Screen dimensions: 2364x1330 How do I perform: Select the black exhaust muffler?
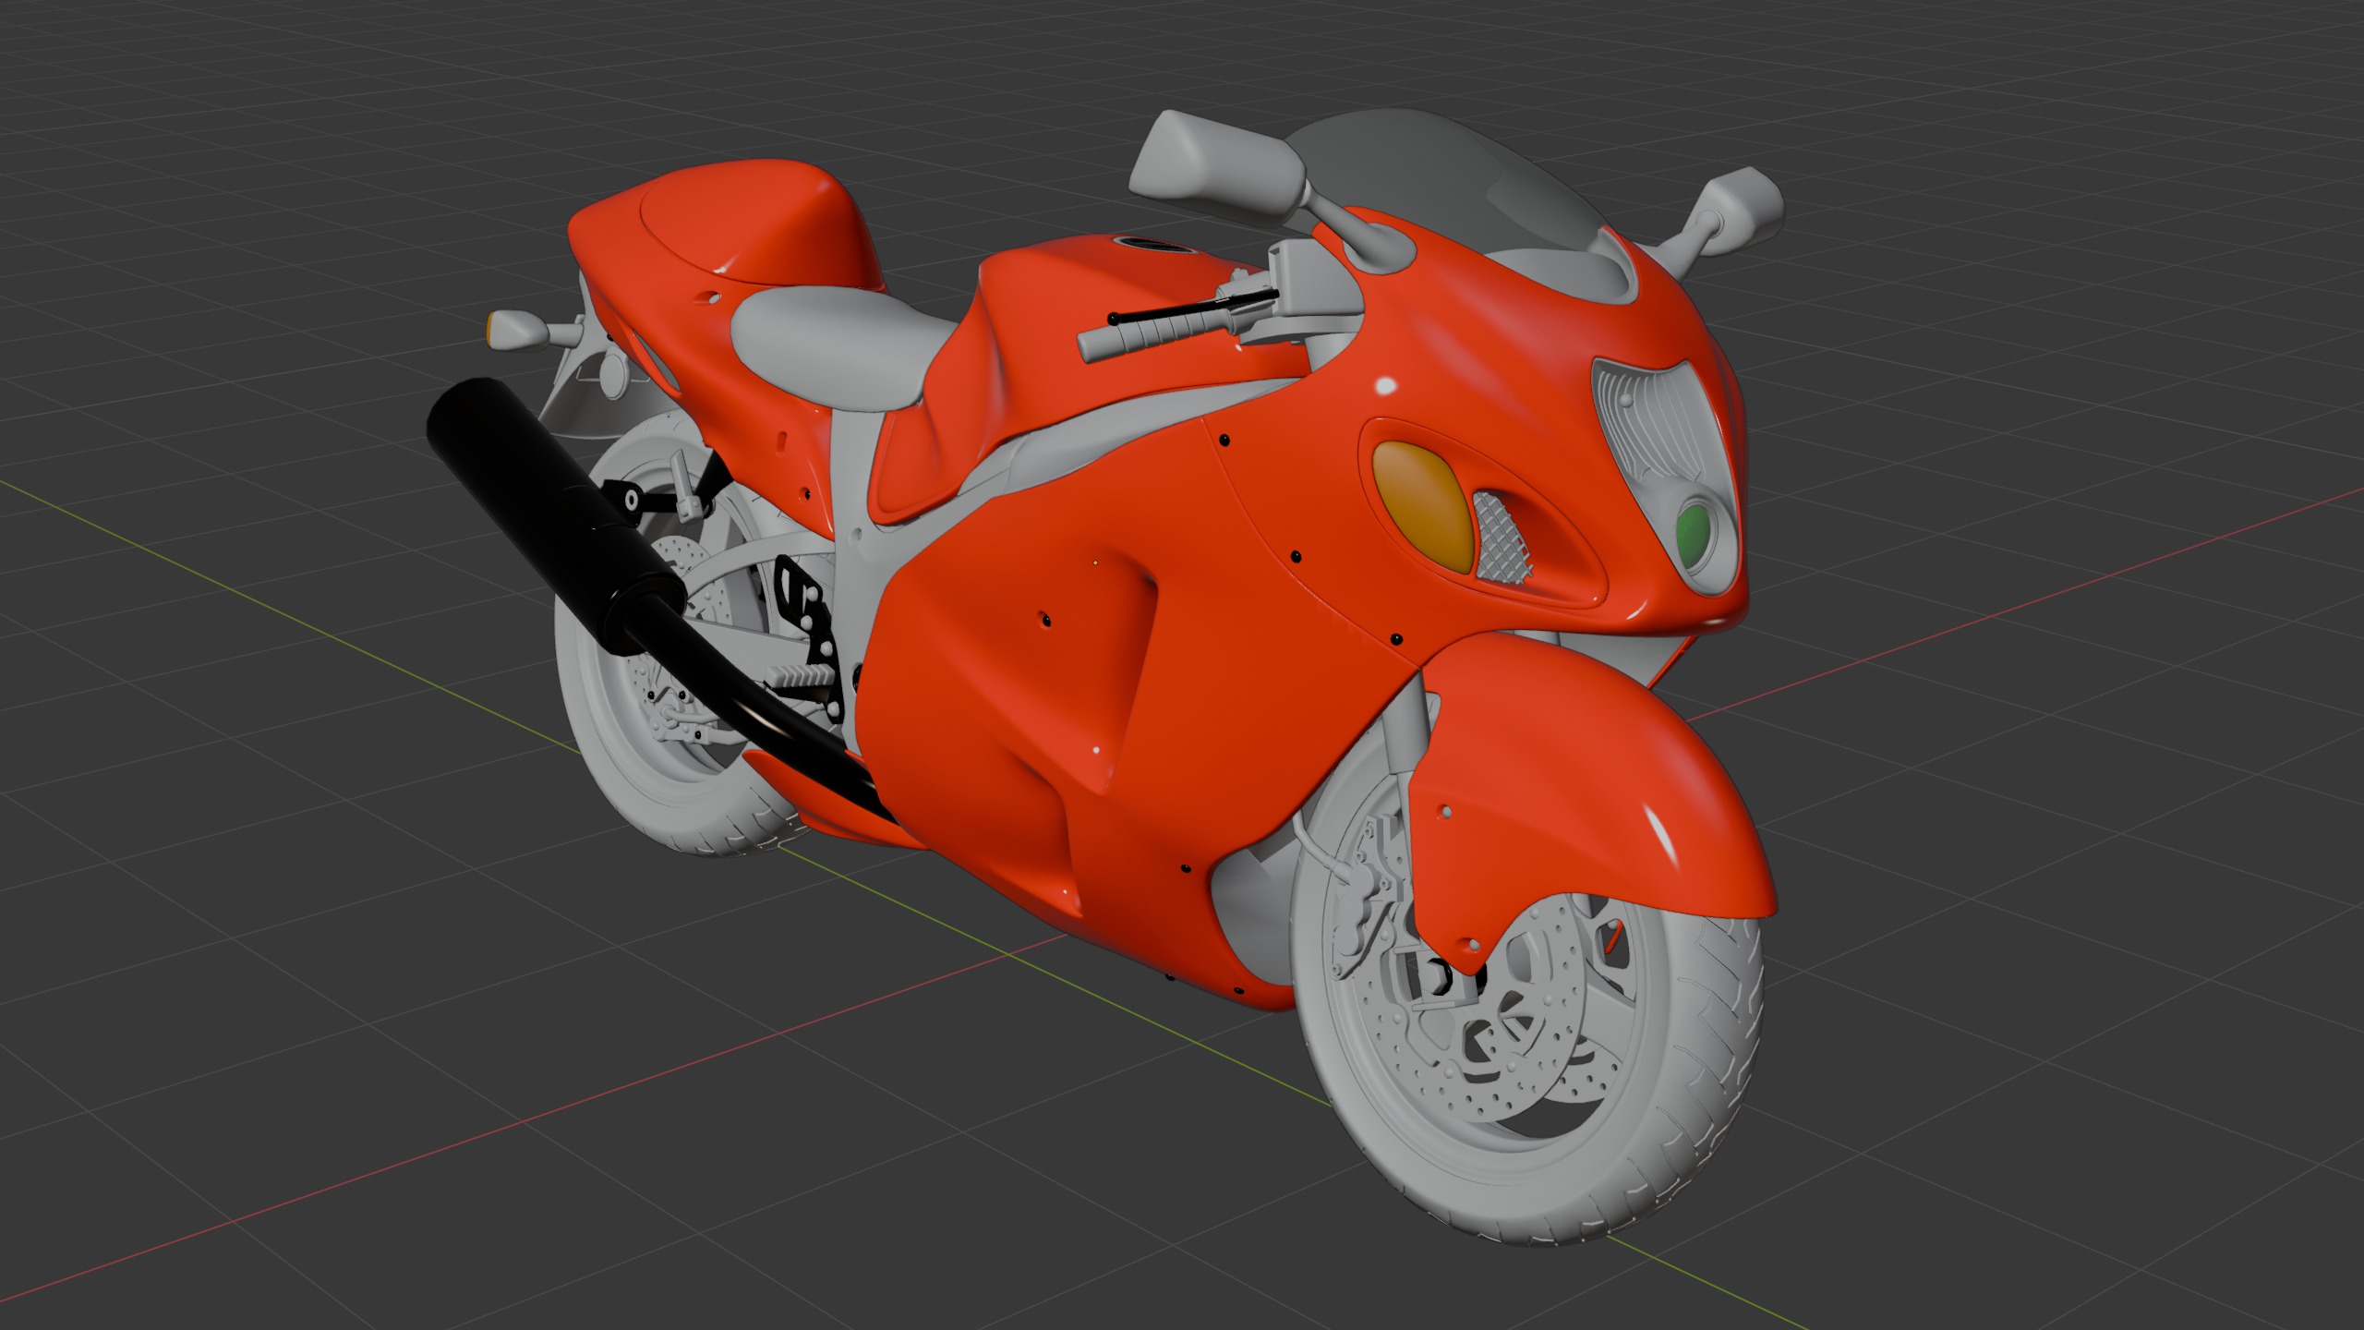(x=554, y=517)
